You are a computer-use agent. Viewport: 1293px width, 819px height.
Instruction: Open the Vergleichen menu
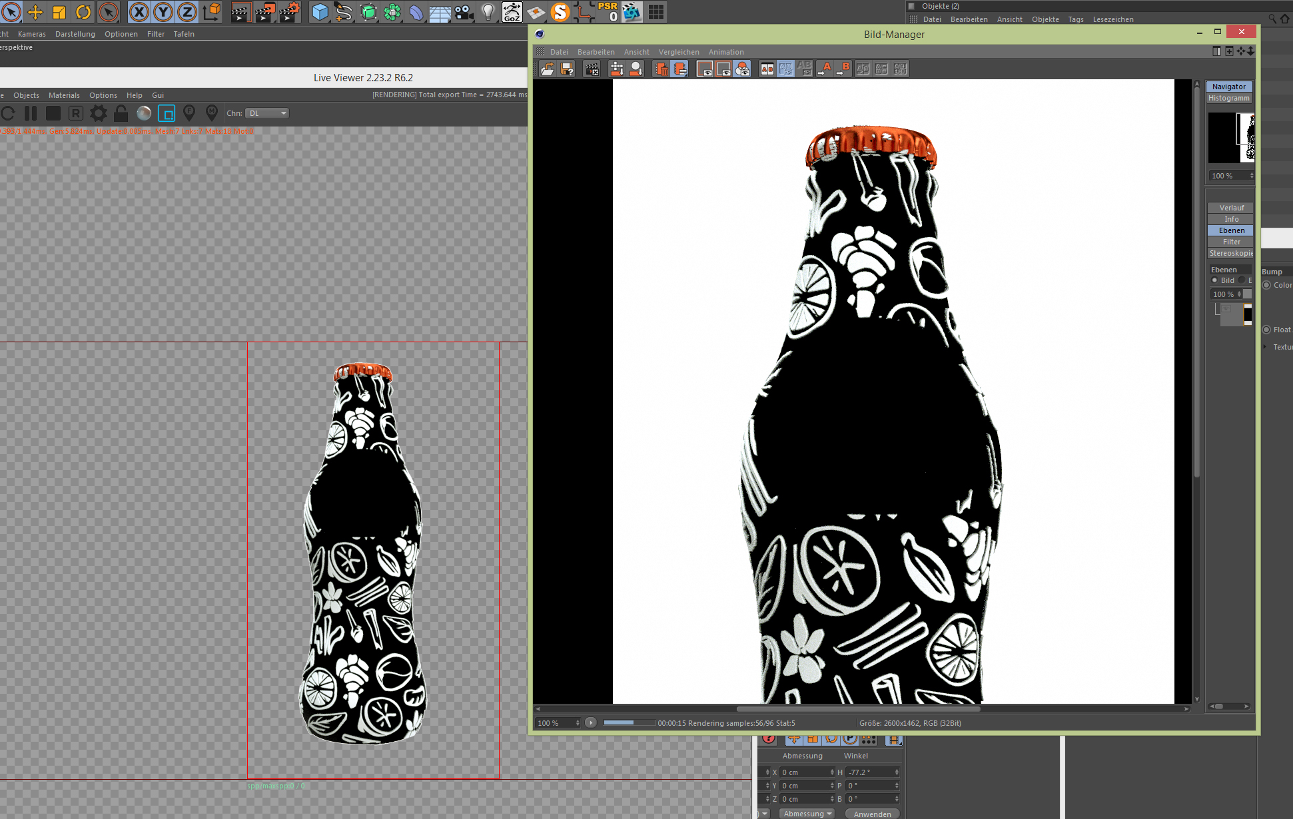(679, 52)
